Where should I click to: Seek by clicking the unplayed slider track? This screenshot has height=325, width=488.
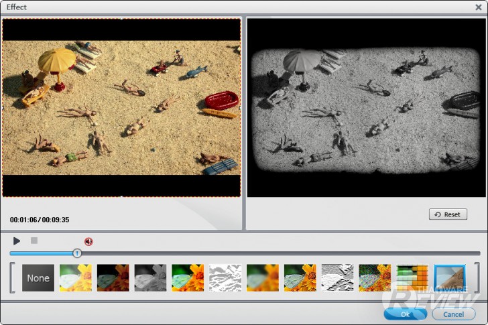point(280,253)
